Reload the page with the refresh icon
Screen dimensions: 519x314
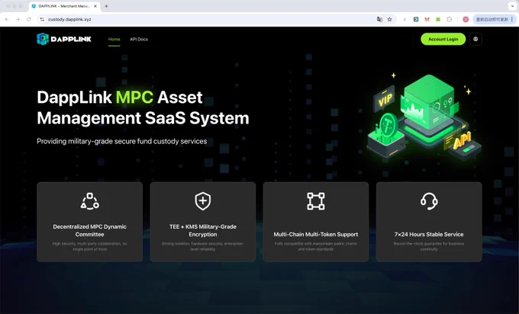tap(29, 20)
